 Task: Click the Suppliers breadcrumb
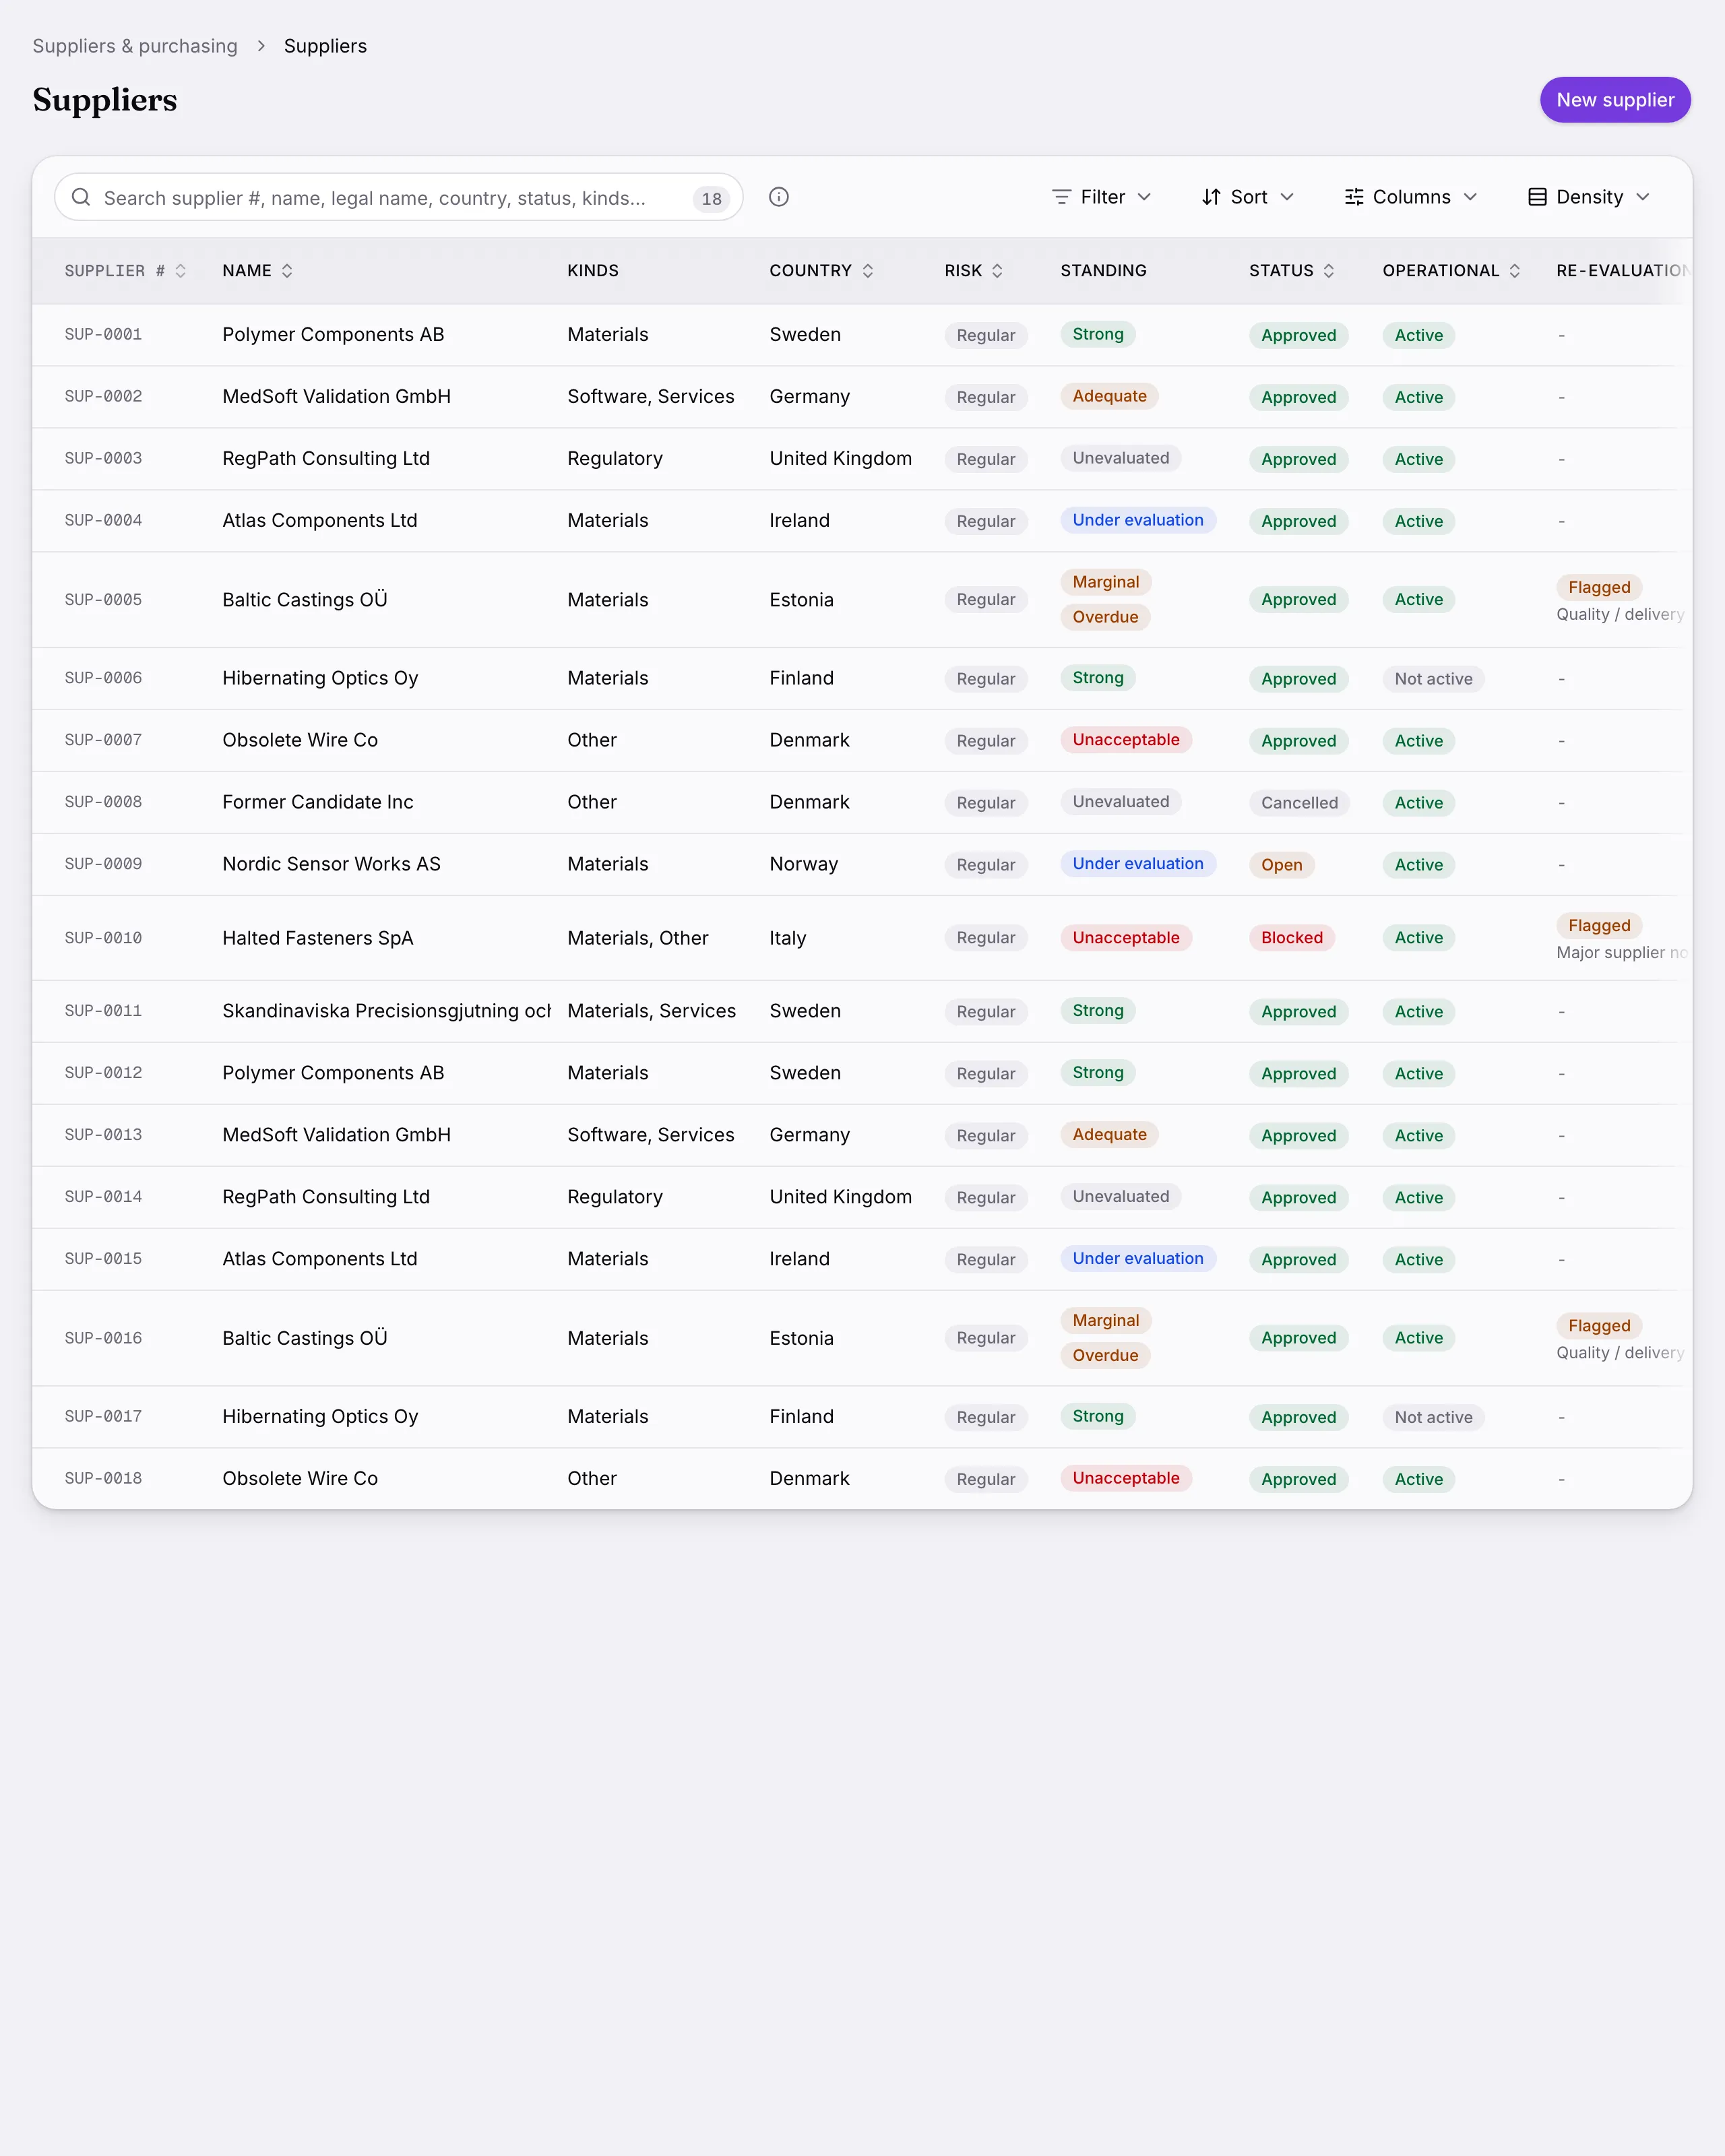coord(325,46)
